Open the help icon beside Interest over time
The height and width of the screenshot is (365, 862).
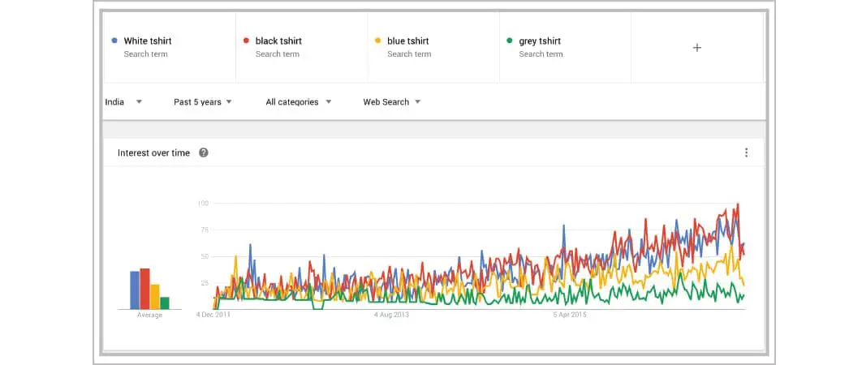coord(204,152)
